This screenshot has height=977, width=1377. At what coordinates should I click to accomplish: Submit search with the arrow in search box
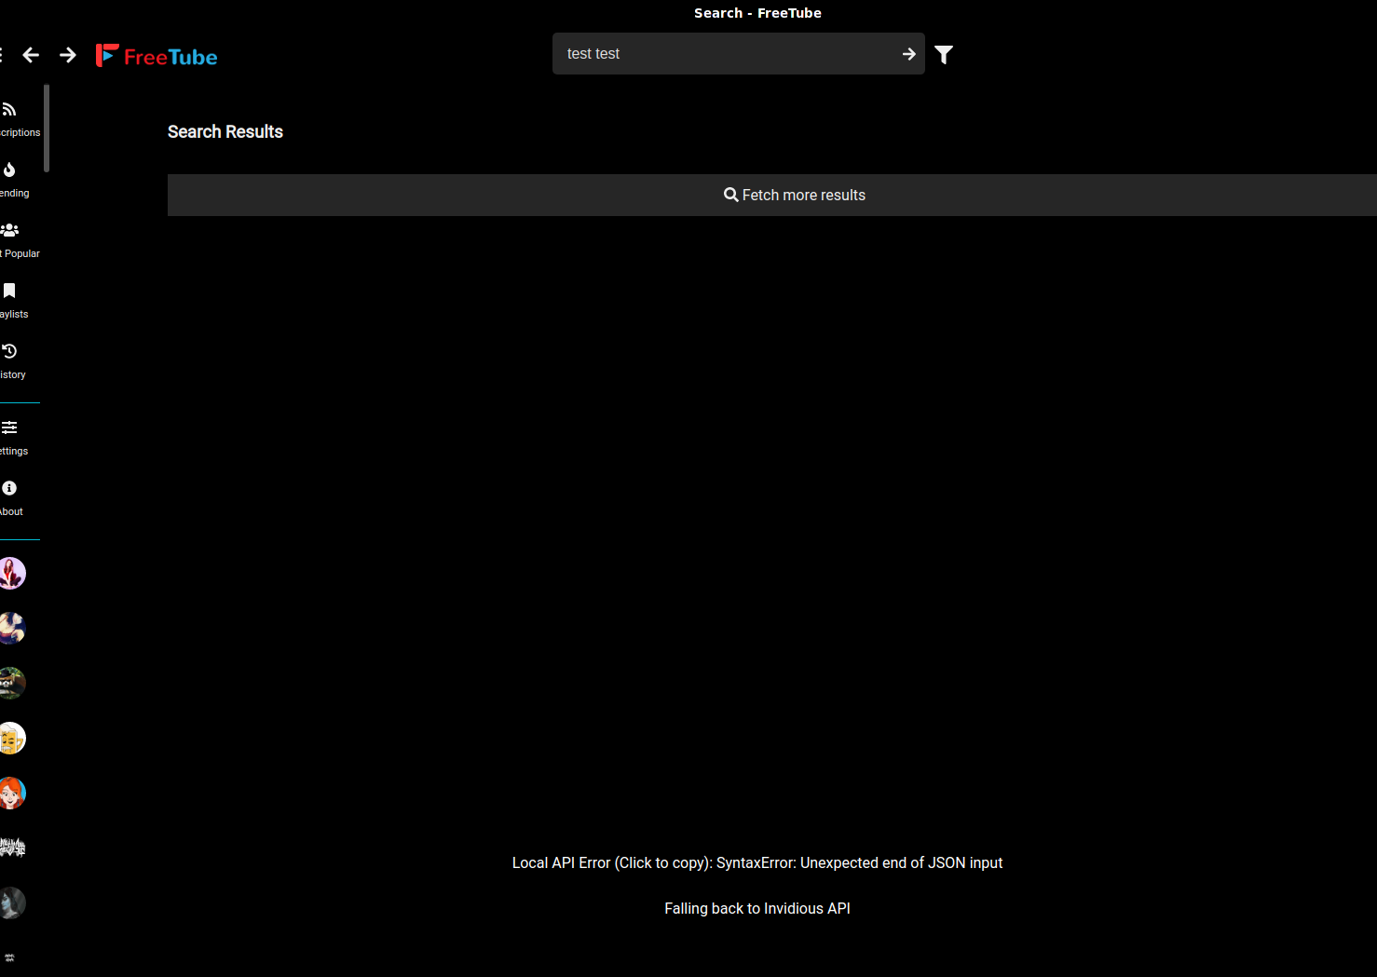click(909, 54)
